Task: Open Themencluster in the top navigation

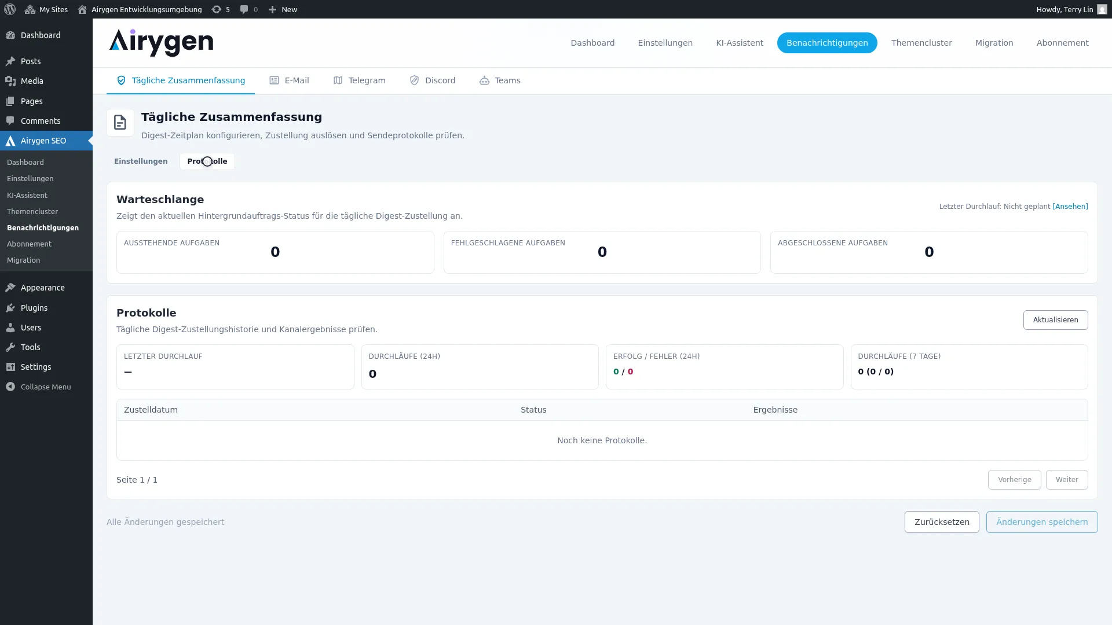Action: [921, 42]
